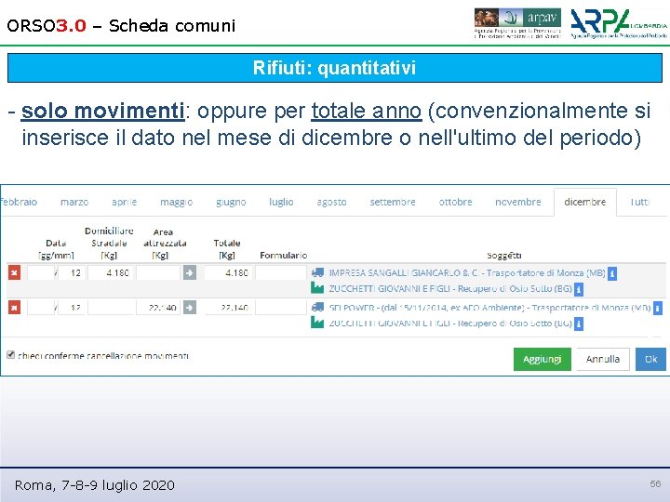Click Formulario field in first row

click(x=281, y=272)
